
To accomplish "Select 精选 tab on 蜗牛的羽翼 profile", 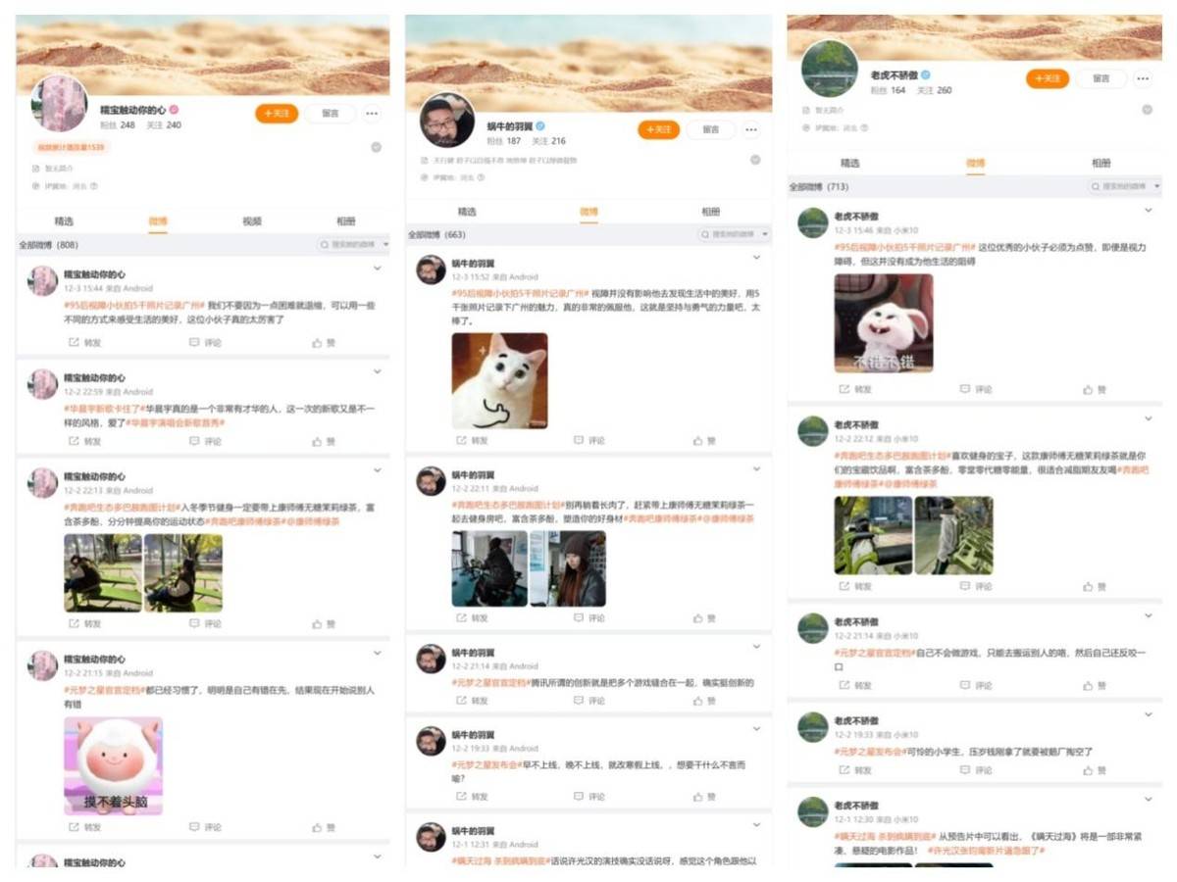I will (x=468, y=212).
